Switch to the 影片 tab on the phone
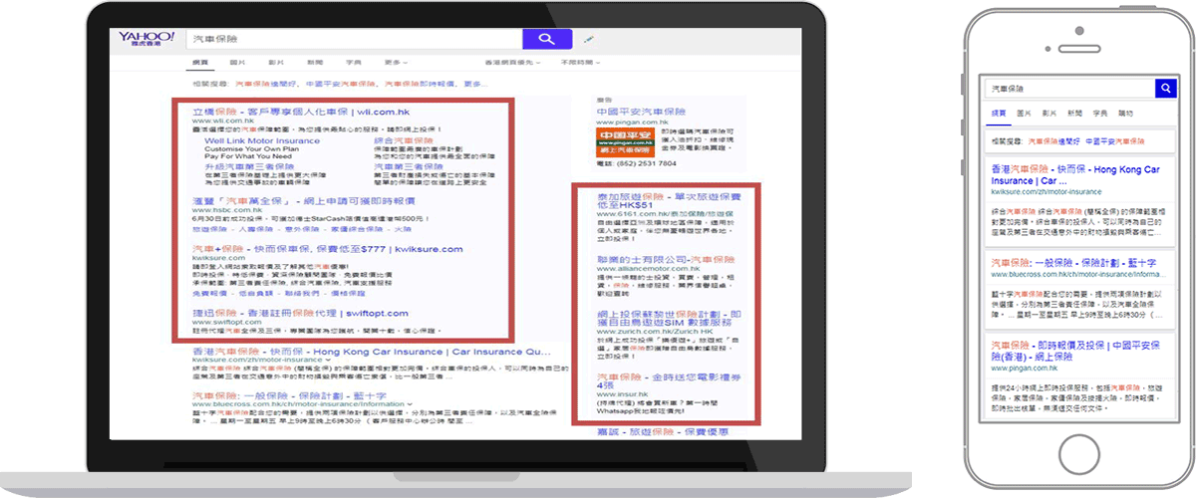1196x498 pixels. (1049, 115)
